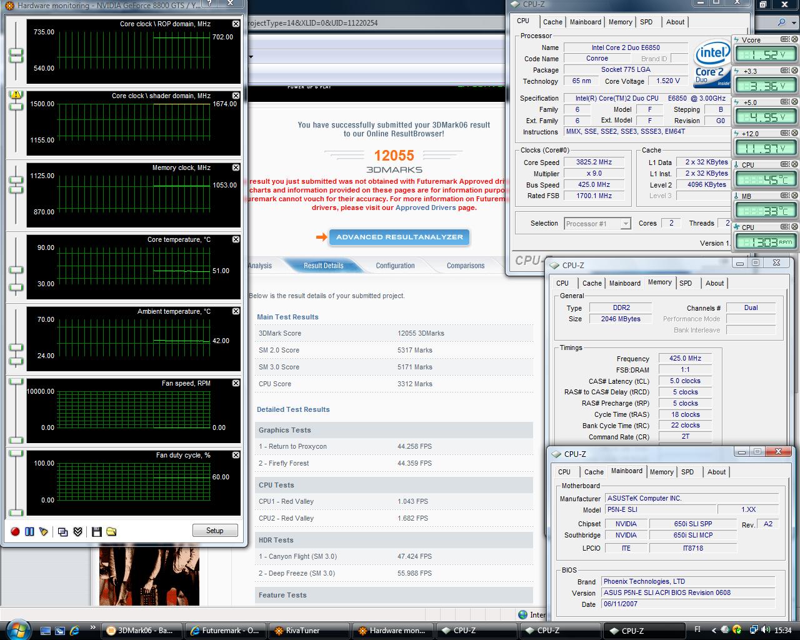Viewport: 800px width, 640px height.
Task: Close the MB temperature sensor widget
Action: click(794, 196)
